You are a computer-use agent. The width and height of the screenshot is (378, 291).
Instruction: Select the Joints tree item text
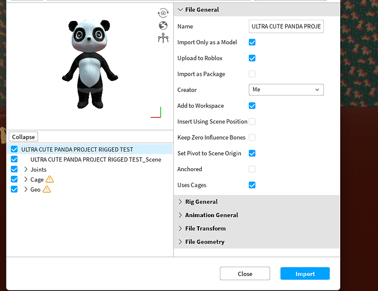38,169
